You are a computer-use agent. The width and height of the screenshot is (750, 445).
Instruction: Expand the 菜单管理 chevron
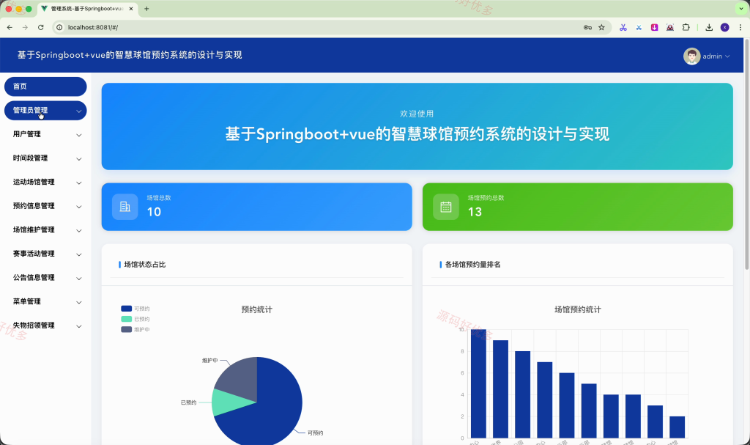(x=79, y=303)
